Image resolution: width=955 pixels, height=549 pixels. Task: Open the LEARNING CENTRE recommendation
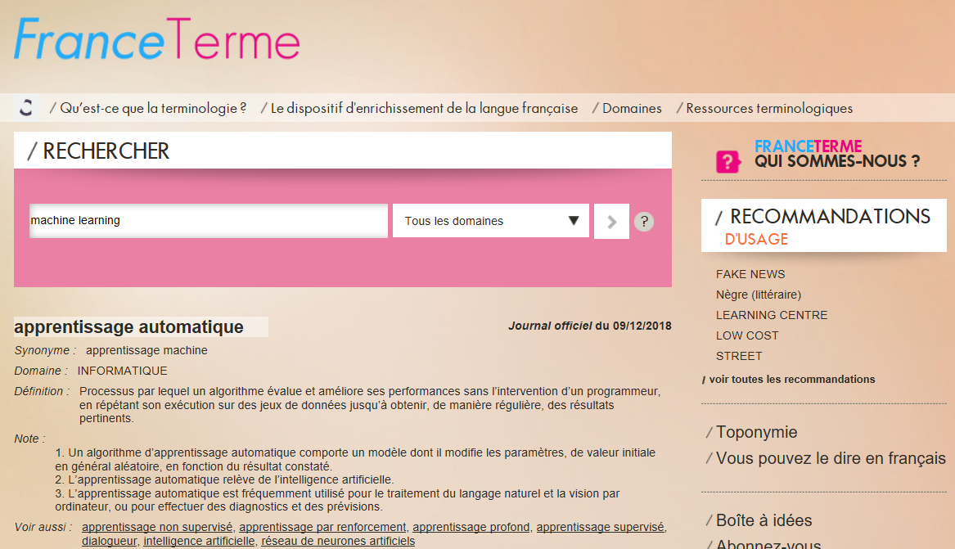coord(772,315)
